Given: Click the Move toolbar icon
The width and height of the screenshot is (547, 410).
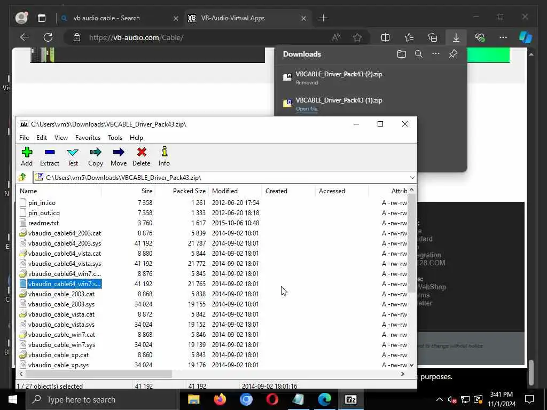Looking at the screenshot, I should point(119,156).
